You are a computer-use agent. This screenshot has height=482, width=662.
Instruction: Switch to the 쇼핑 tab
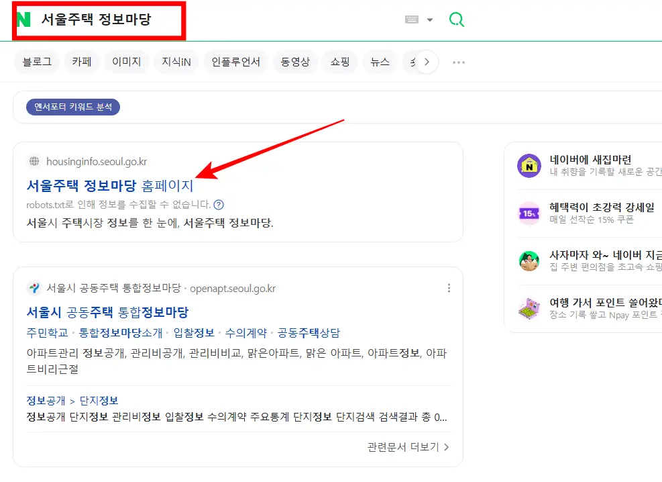(x=340, y=62)
